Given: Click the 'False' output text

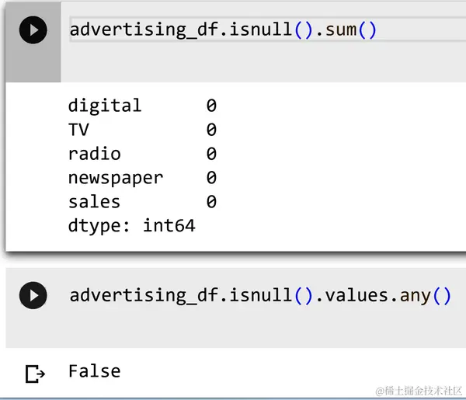Looking at the screenshot, I should (x=94, y=371).
